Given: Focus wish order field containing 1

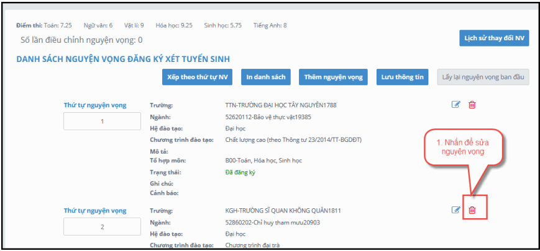Looking at the screenshot, I should [103, 121].
